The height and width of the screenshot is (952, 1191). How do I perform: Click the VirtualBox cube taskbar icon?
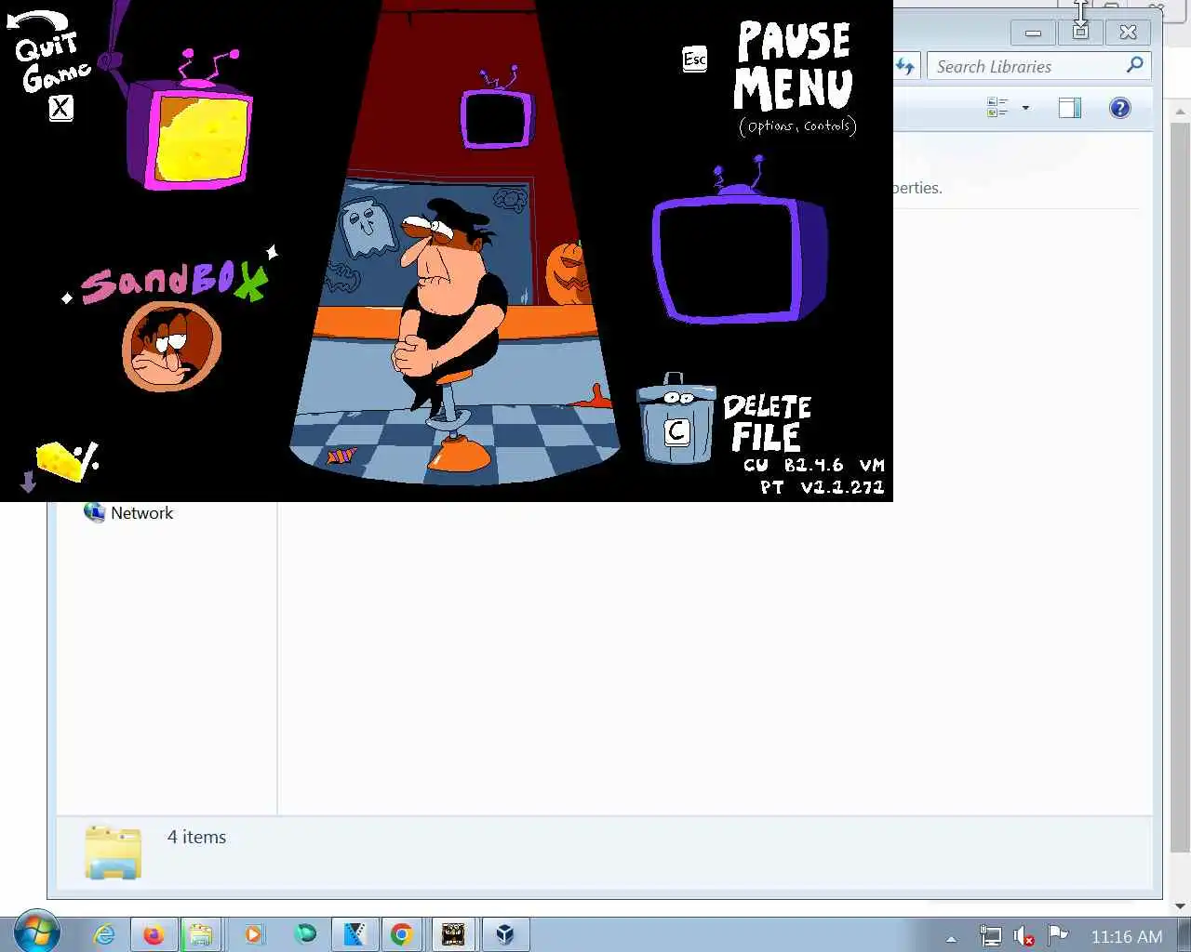pyautogui.click(x=504, y=933)
